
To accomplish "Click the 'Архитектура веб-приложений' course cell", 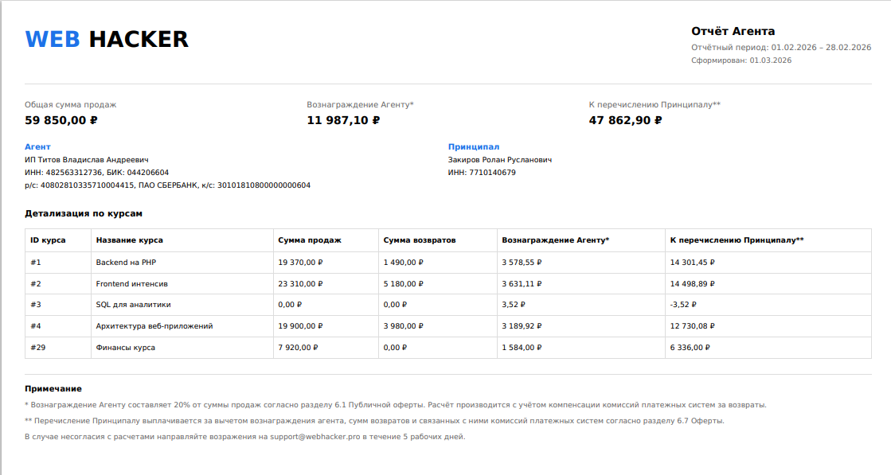I will point(154,326).
